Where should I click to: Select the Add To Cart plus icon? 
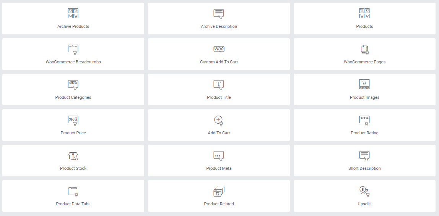click(219, 120)
